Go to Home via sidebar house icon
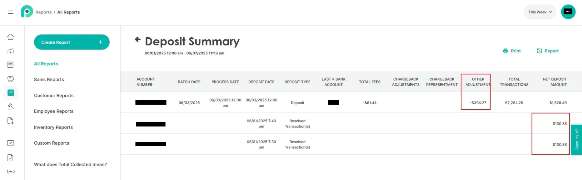582x180 pixels. point(10,37)
